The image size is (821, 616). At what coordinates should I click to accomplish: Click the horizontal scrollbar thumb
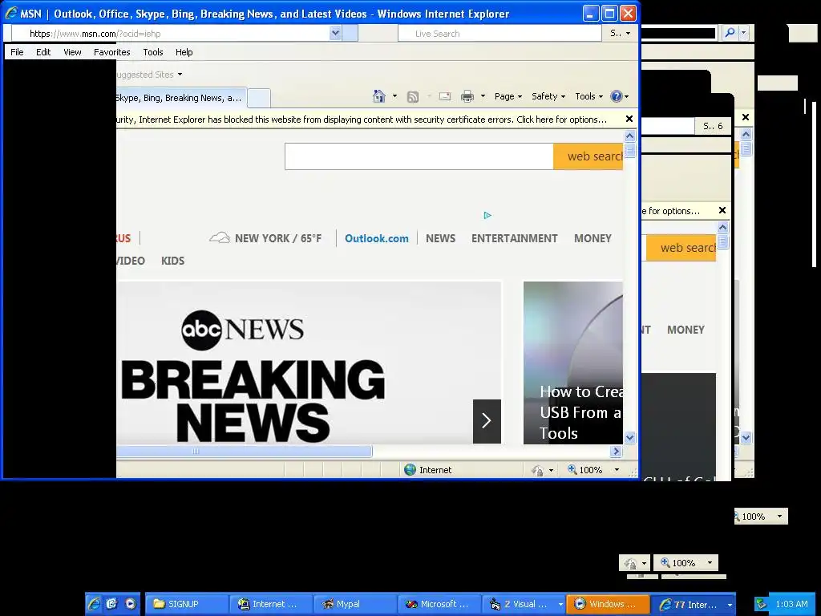click(x=244, y=451)
